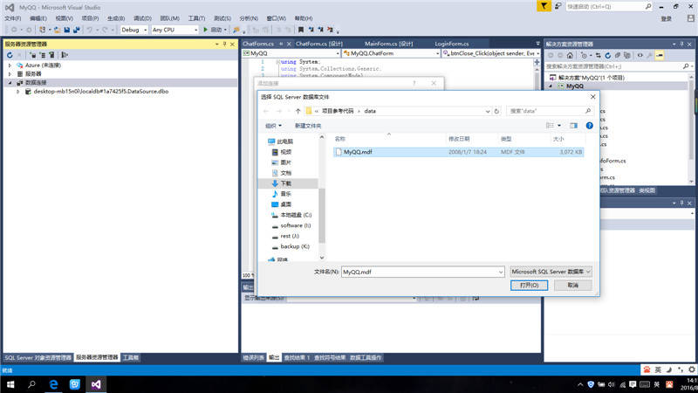
Task: Click the 文件名 filename input field
Action: (421, 272)
